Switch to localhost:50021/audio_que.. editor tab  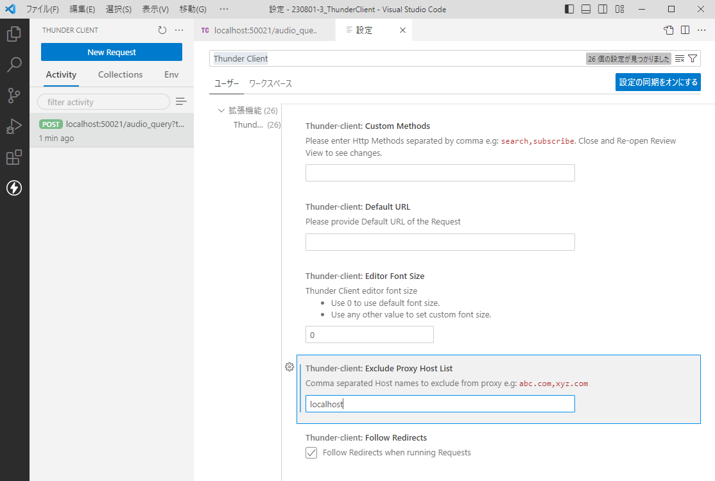[264, 30]
